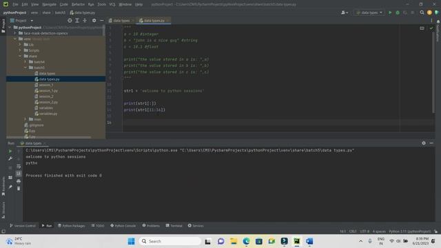Collapse the venv folder
Screen dimensions: 441x248
(x=15, y=39)
